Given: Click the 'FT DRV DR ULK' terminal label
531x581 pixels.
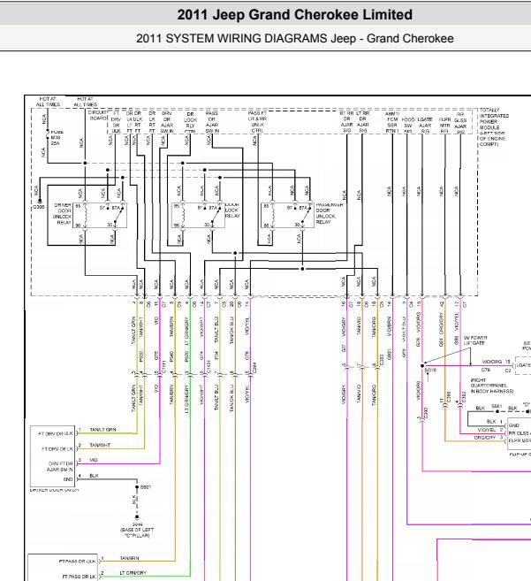Looking at the screenshot, I should pyautogui.click(x=56, y=433).
